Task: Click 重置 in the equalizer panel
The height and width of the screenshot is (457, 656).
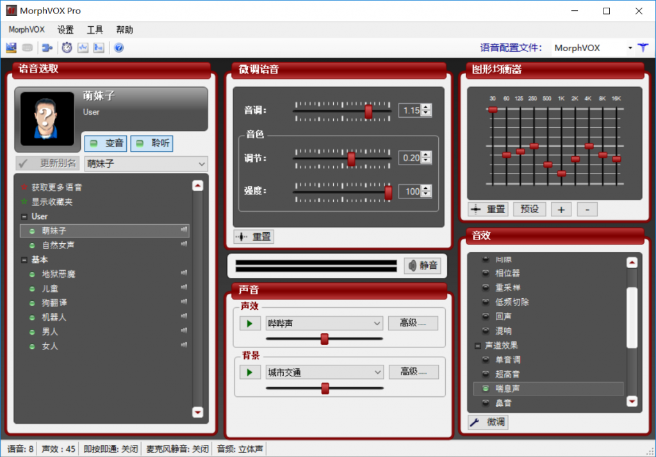Action: point(488,209)
